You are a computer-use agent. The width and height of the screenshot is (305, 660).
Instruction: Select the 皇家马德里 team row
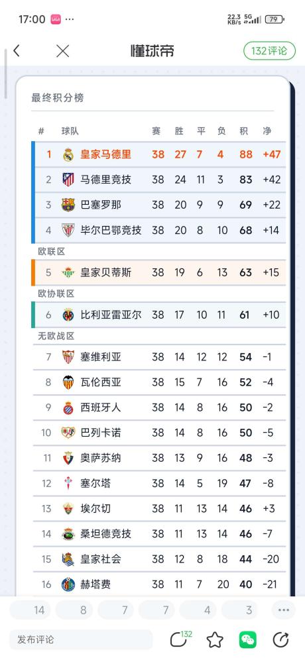pos(159,154)
